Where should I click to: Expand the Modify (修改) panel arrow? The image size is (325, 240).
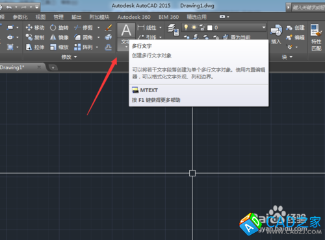point(75,57)
